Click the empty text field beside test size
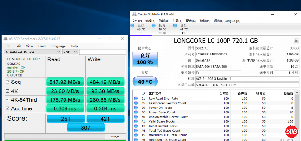 pos(102,52)
